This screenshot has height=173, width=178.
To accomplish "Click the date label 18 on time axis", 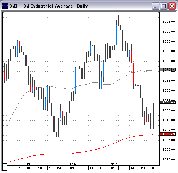I will click(x=51, y=168).
